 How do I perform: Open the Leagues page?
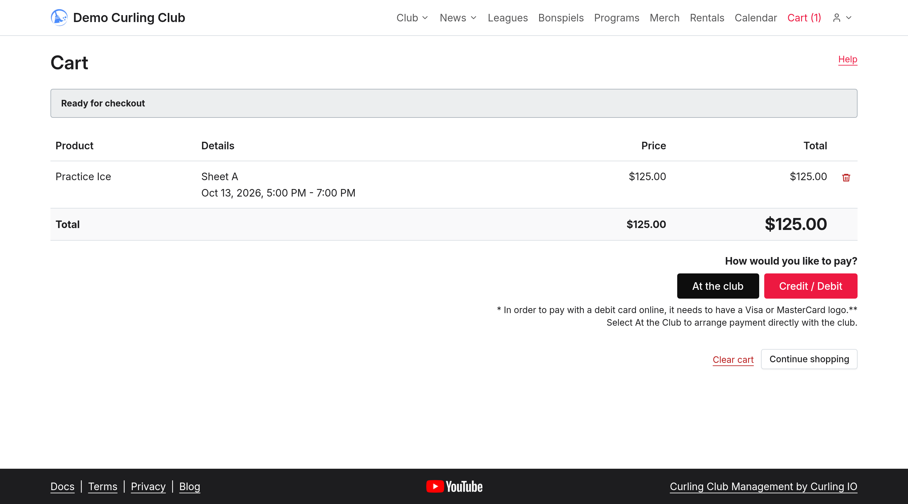coord(508,18)
